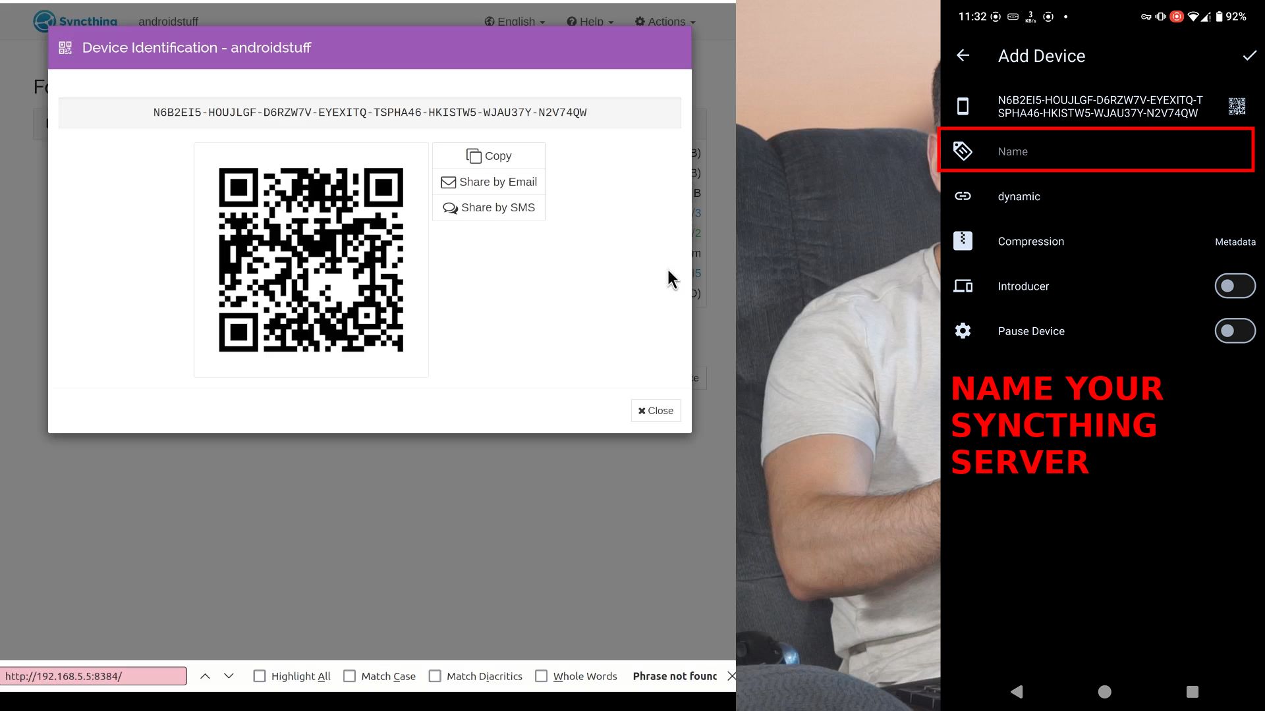Confirm Add Device with the checkmark

pyautogui.click(x=1249, y=56)
